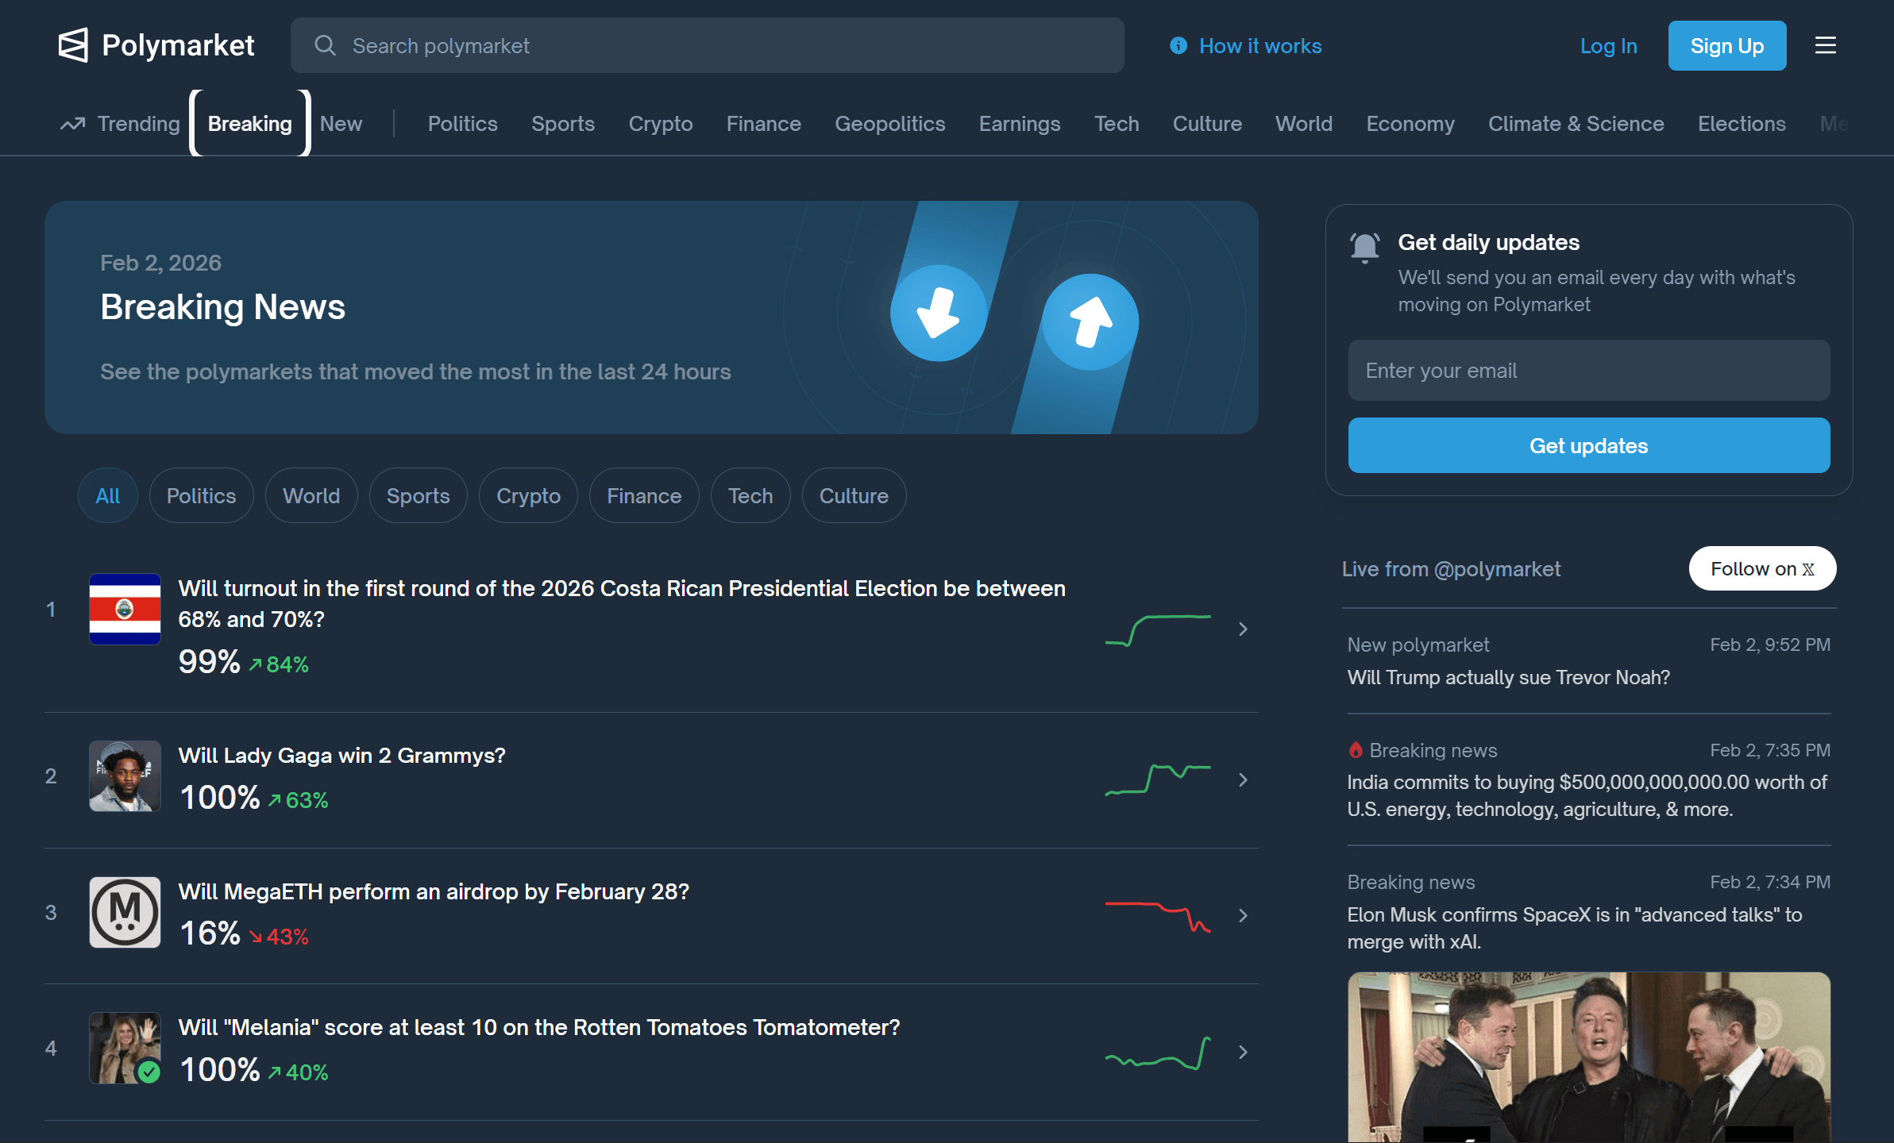Click the MegaETH logo icon
This screenshot has width=1894, height=1143.
[x=125, y=912]
